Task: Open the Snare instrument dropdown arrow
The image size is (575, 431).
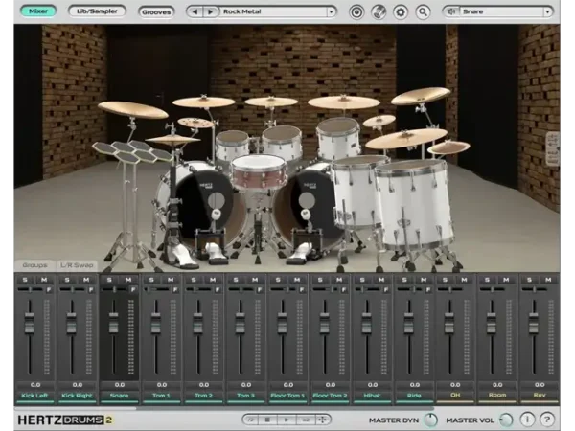Action: [547, 11]
